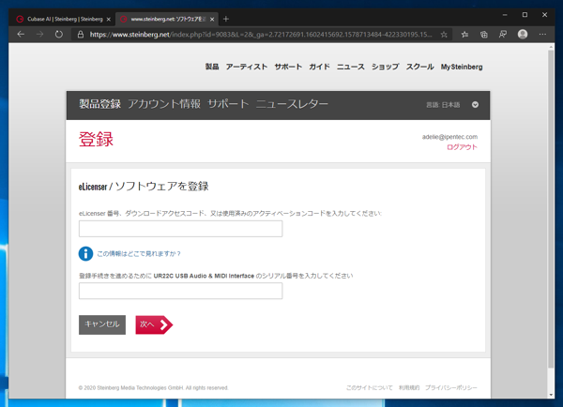Add this page to favorites star icon
Screen dimensions: 563x407
444,35
